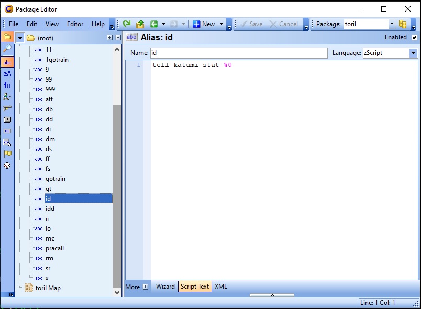Image resolution: width=421 pixels, height=309 pixels.
Task: Open the New item dropdown arrow
Action: point(222,24)
